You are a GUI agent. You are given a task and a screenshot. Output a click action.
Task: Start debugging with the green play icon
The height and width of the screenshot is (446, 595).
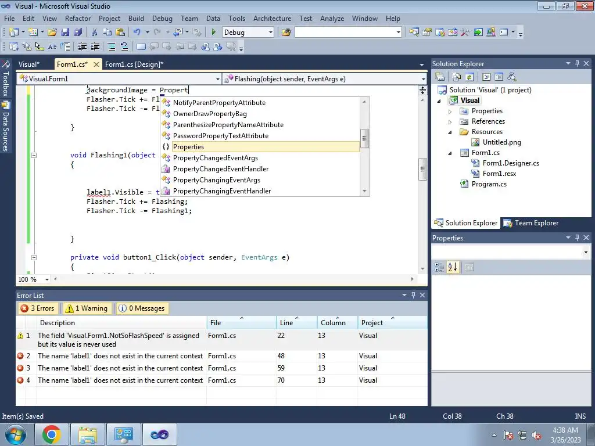[x=213, y=33]
